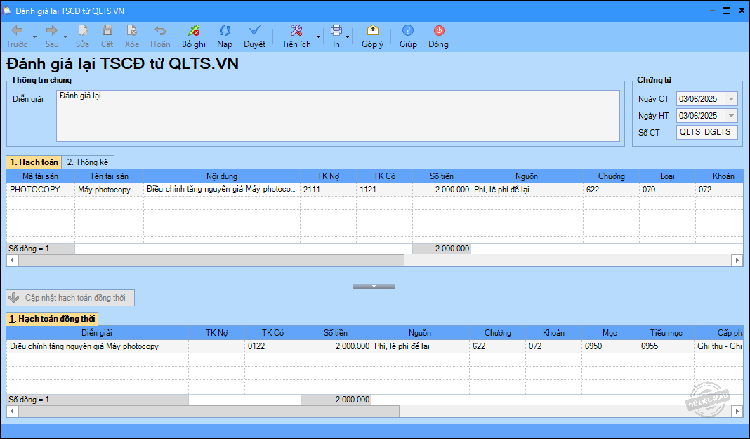Click upper grid Số tiền column header

442,176
